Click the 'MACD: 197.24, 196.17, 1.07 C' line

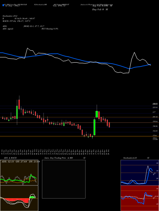[x=17, y=21]
